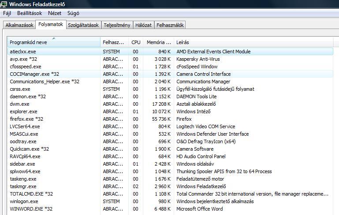Image resolution: width=339 pixels, height=215 pixels.
Task: Click the 17 208 K memory value
Action: point(161,104)
